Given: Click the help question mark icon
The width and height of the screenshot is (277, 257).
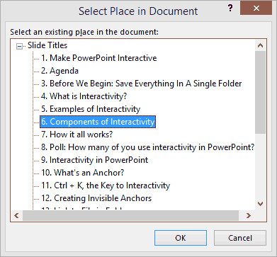Looking at the screenshot, I should click(230, 8).
